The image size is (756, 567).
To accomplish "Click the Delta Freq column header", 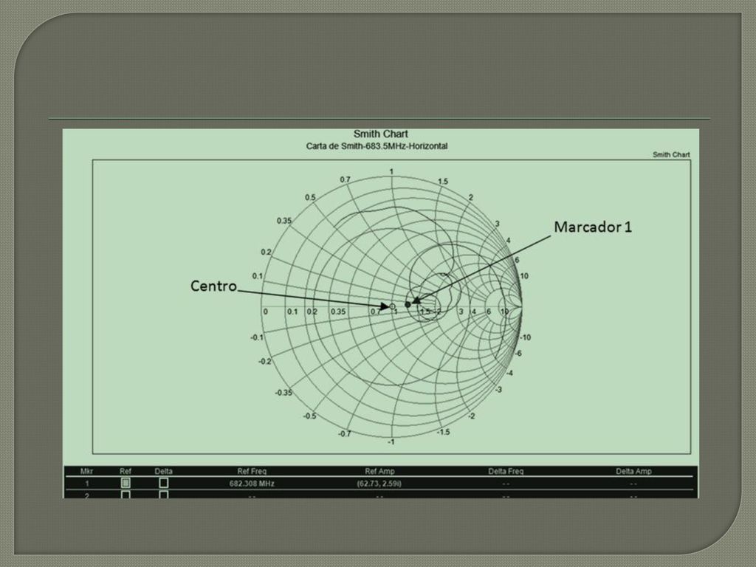I will (x=506, y=471).
